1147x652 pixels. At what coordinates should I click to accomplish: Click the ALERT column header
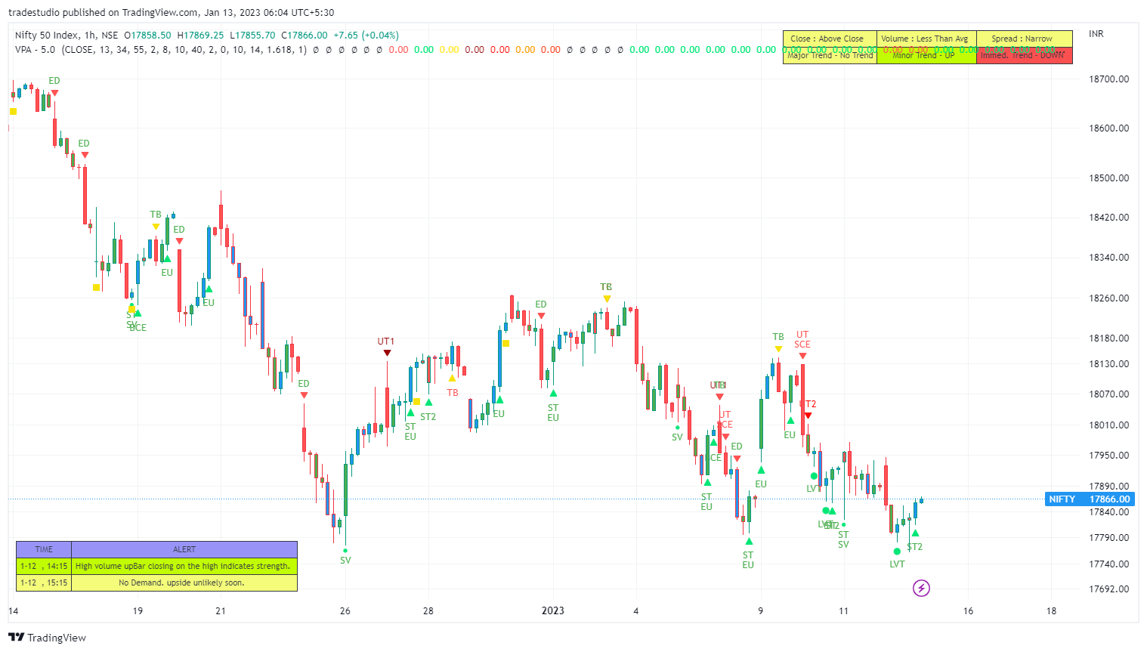click(184, 549)
